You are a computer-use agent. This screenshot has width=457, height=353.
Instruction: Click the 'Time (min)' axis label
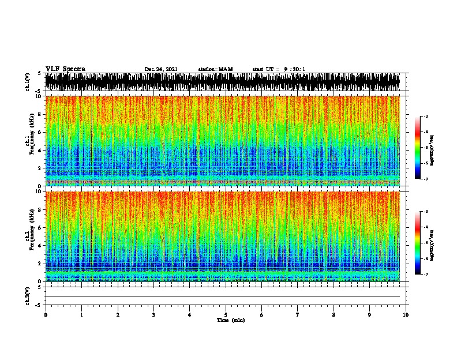click(231, 320)
